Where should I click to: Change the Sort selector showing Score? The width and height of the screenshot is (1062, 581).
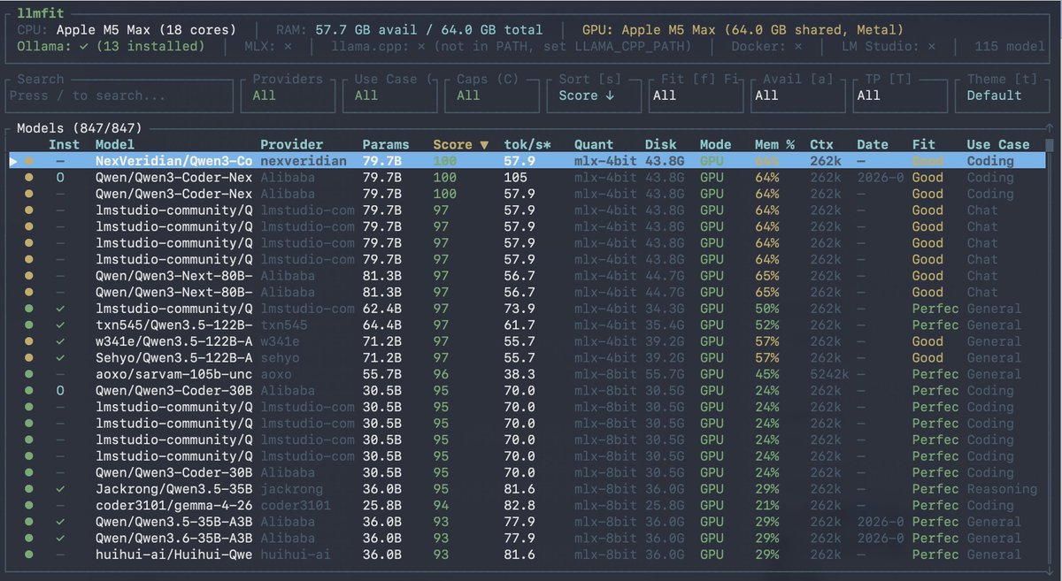coord(594,95)
